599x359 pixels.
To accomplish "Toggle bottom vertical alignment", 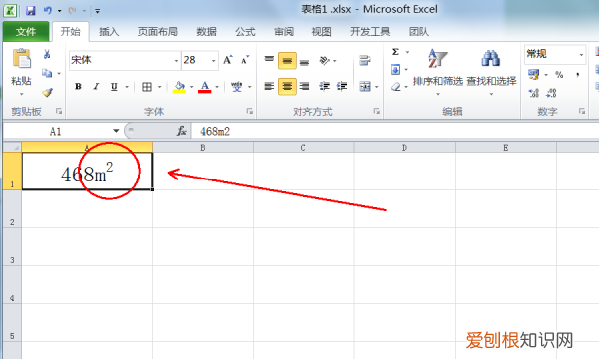I will [304, 61].
